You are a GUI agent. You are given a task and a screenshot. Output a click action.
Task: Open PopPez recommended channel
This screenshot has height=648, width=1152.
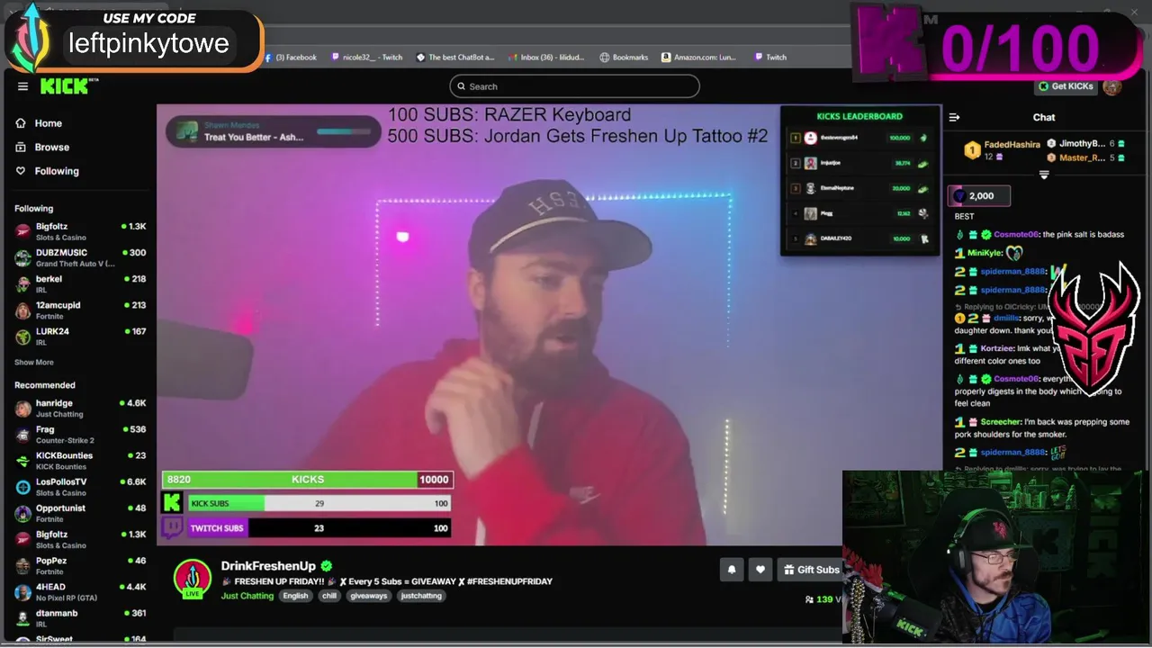point(79,565)
